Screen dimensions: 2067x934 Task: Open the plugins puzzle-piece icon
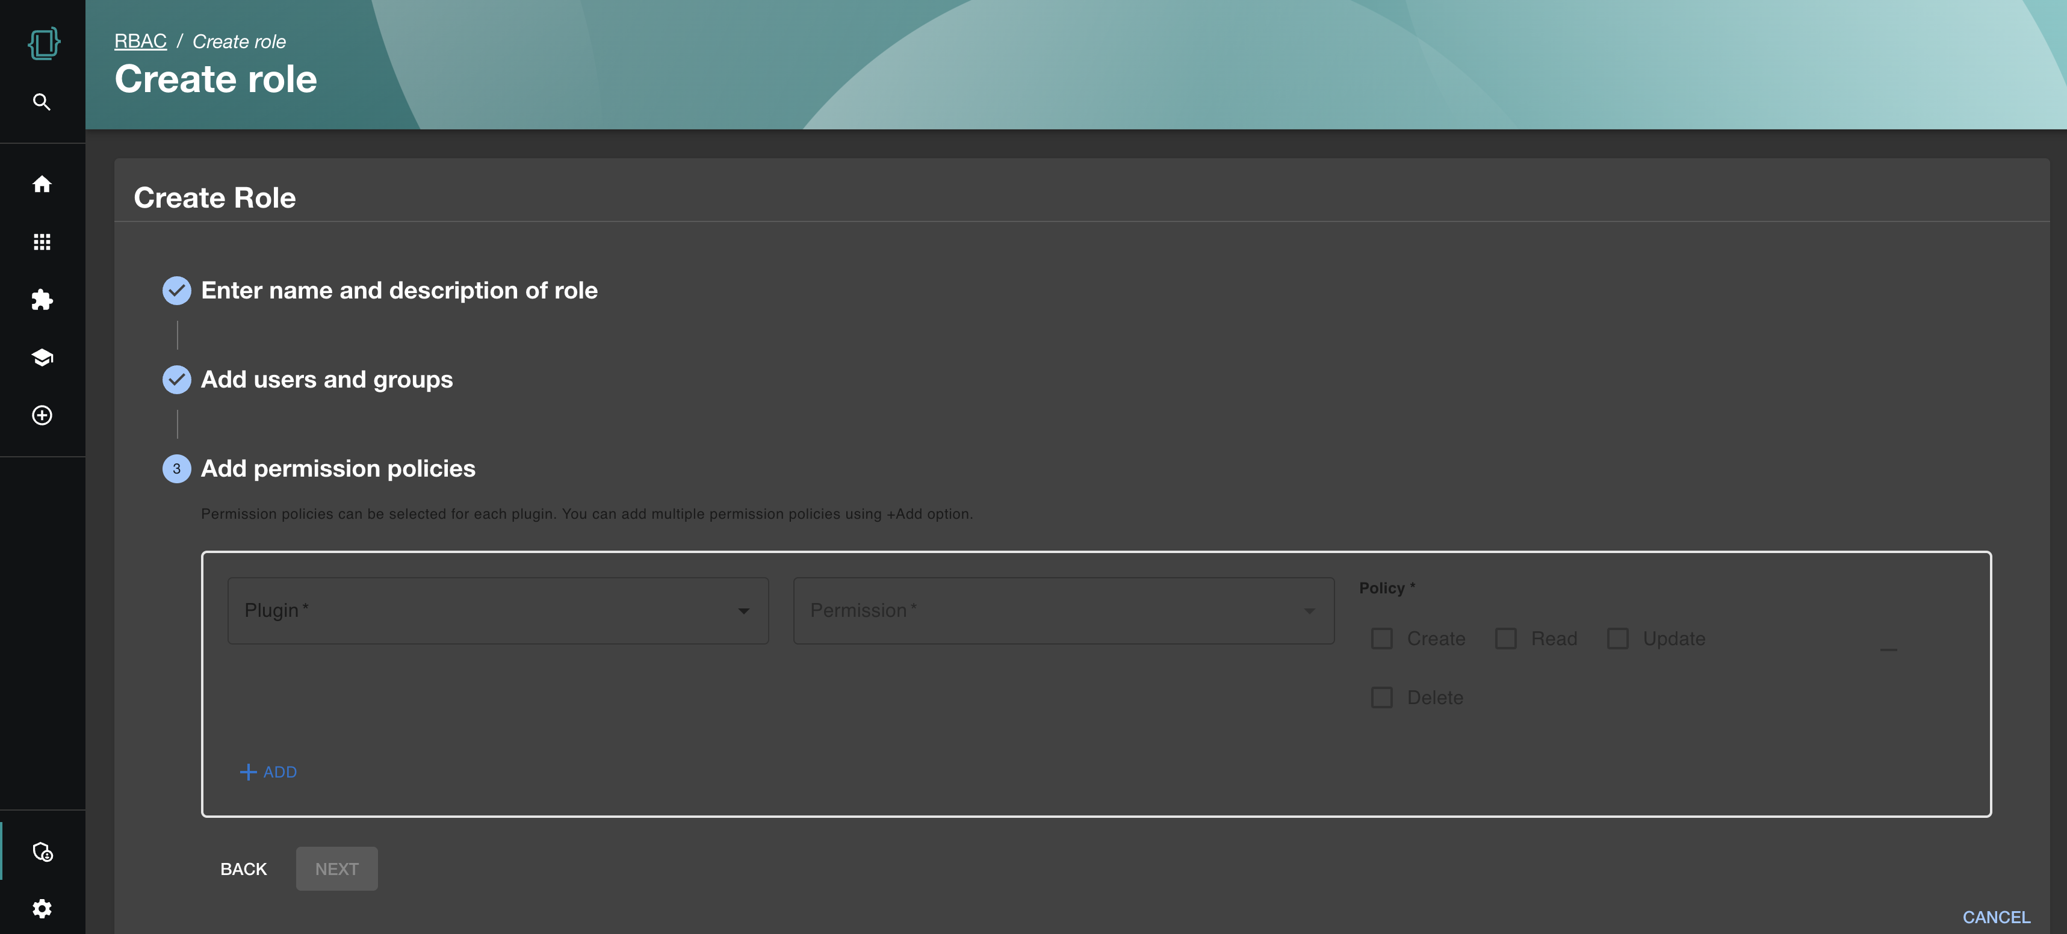(42, 300)
